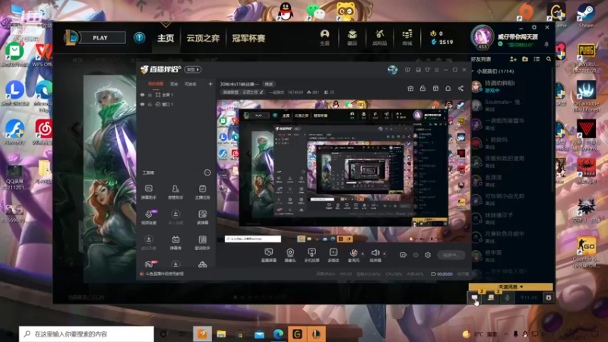Open the 生涯 profile icon in League client

(325, 37)
